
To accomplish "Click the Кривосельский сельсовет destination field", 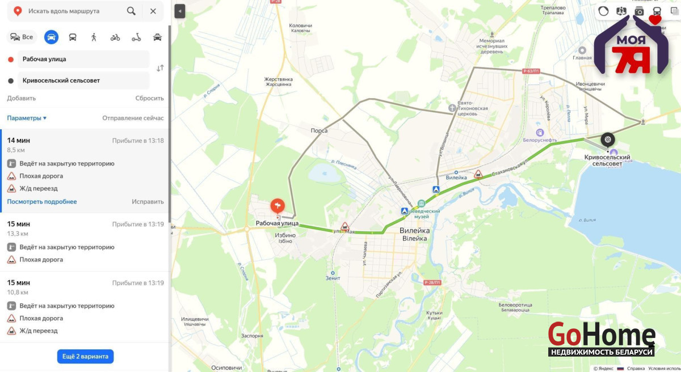I will [x=84, y=81].
